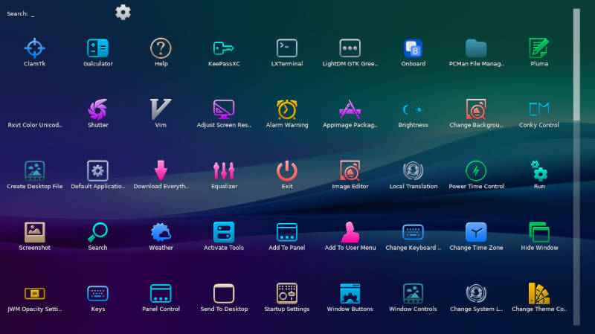Launch Image Editor
The height and width of the screenshot is (334, 595).
[x=350, y=171]
